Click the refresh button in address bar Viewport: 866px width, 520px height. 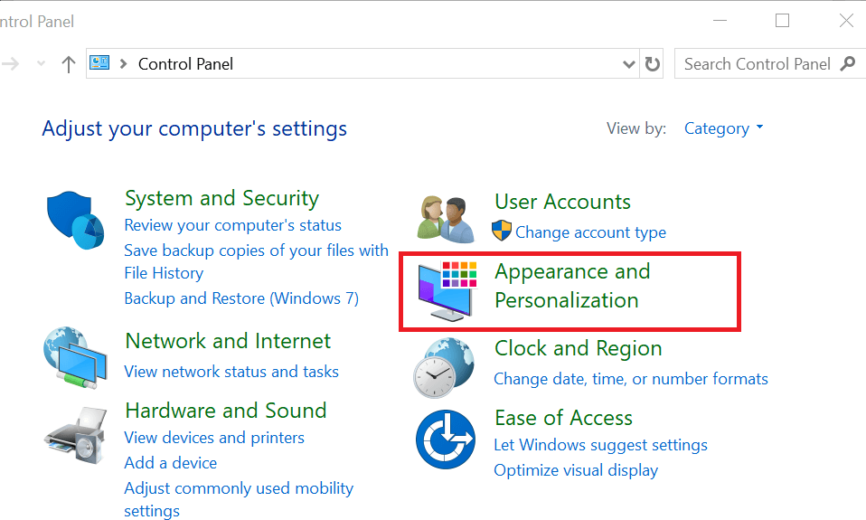(x=652, y=64)
